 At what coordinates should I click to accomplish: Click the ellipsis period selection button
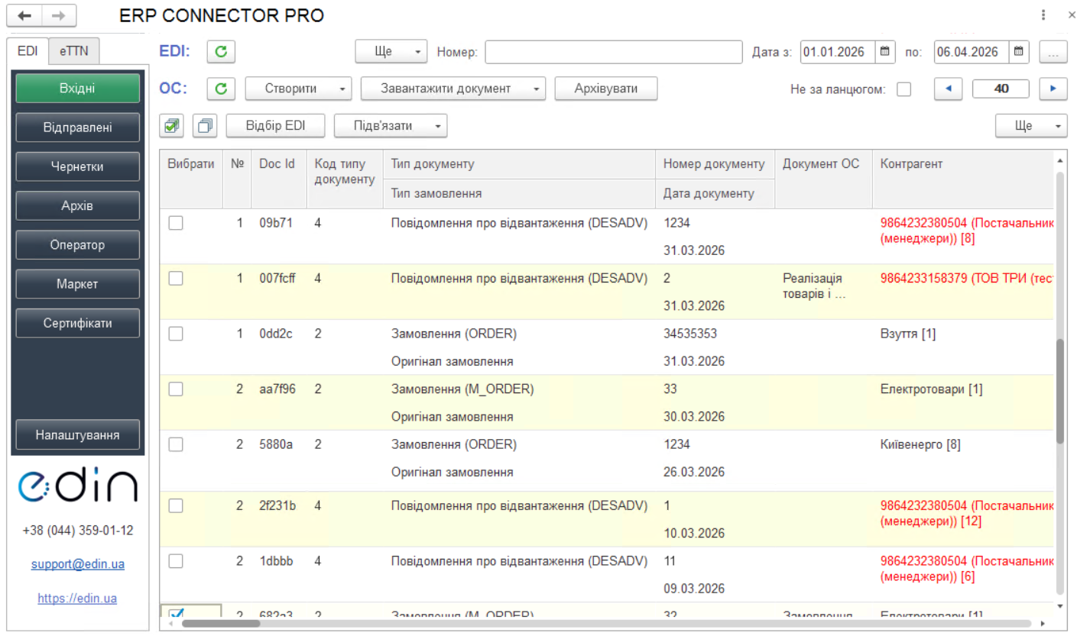click(x=1053, y=52)
